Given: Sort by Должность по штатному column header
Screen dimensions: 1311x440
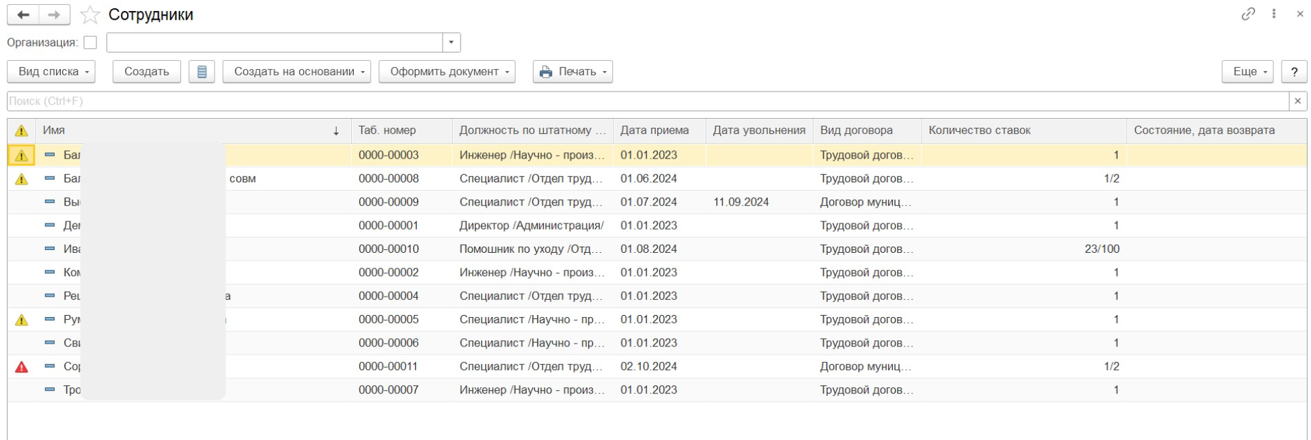Looking at the screenshot, I should (x=532, y=130).
